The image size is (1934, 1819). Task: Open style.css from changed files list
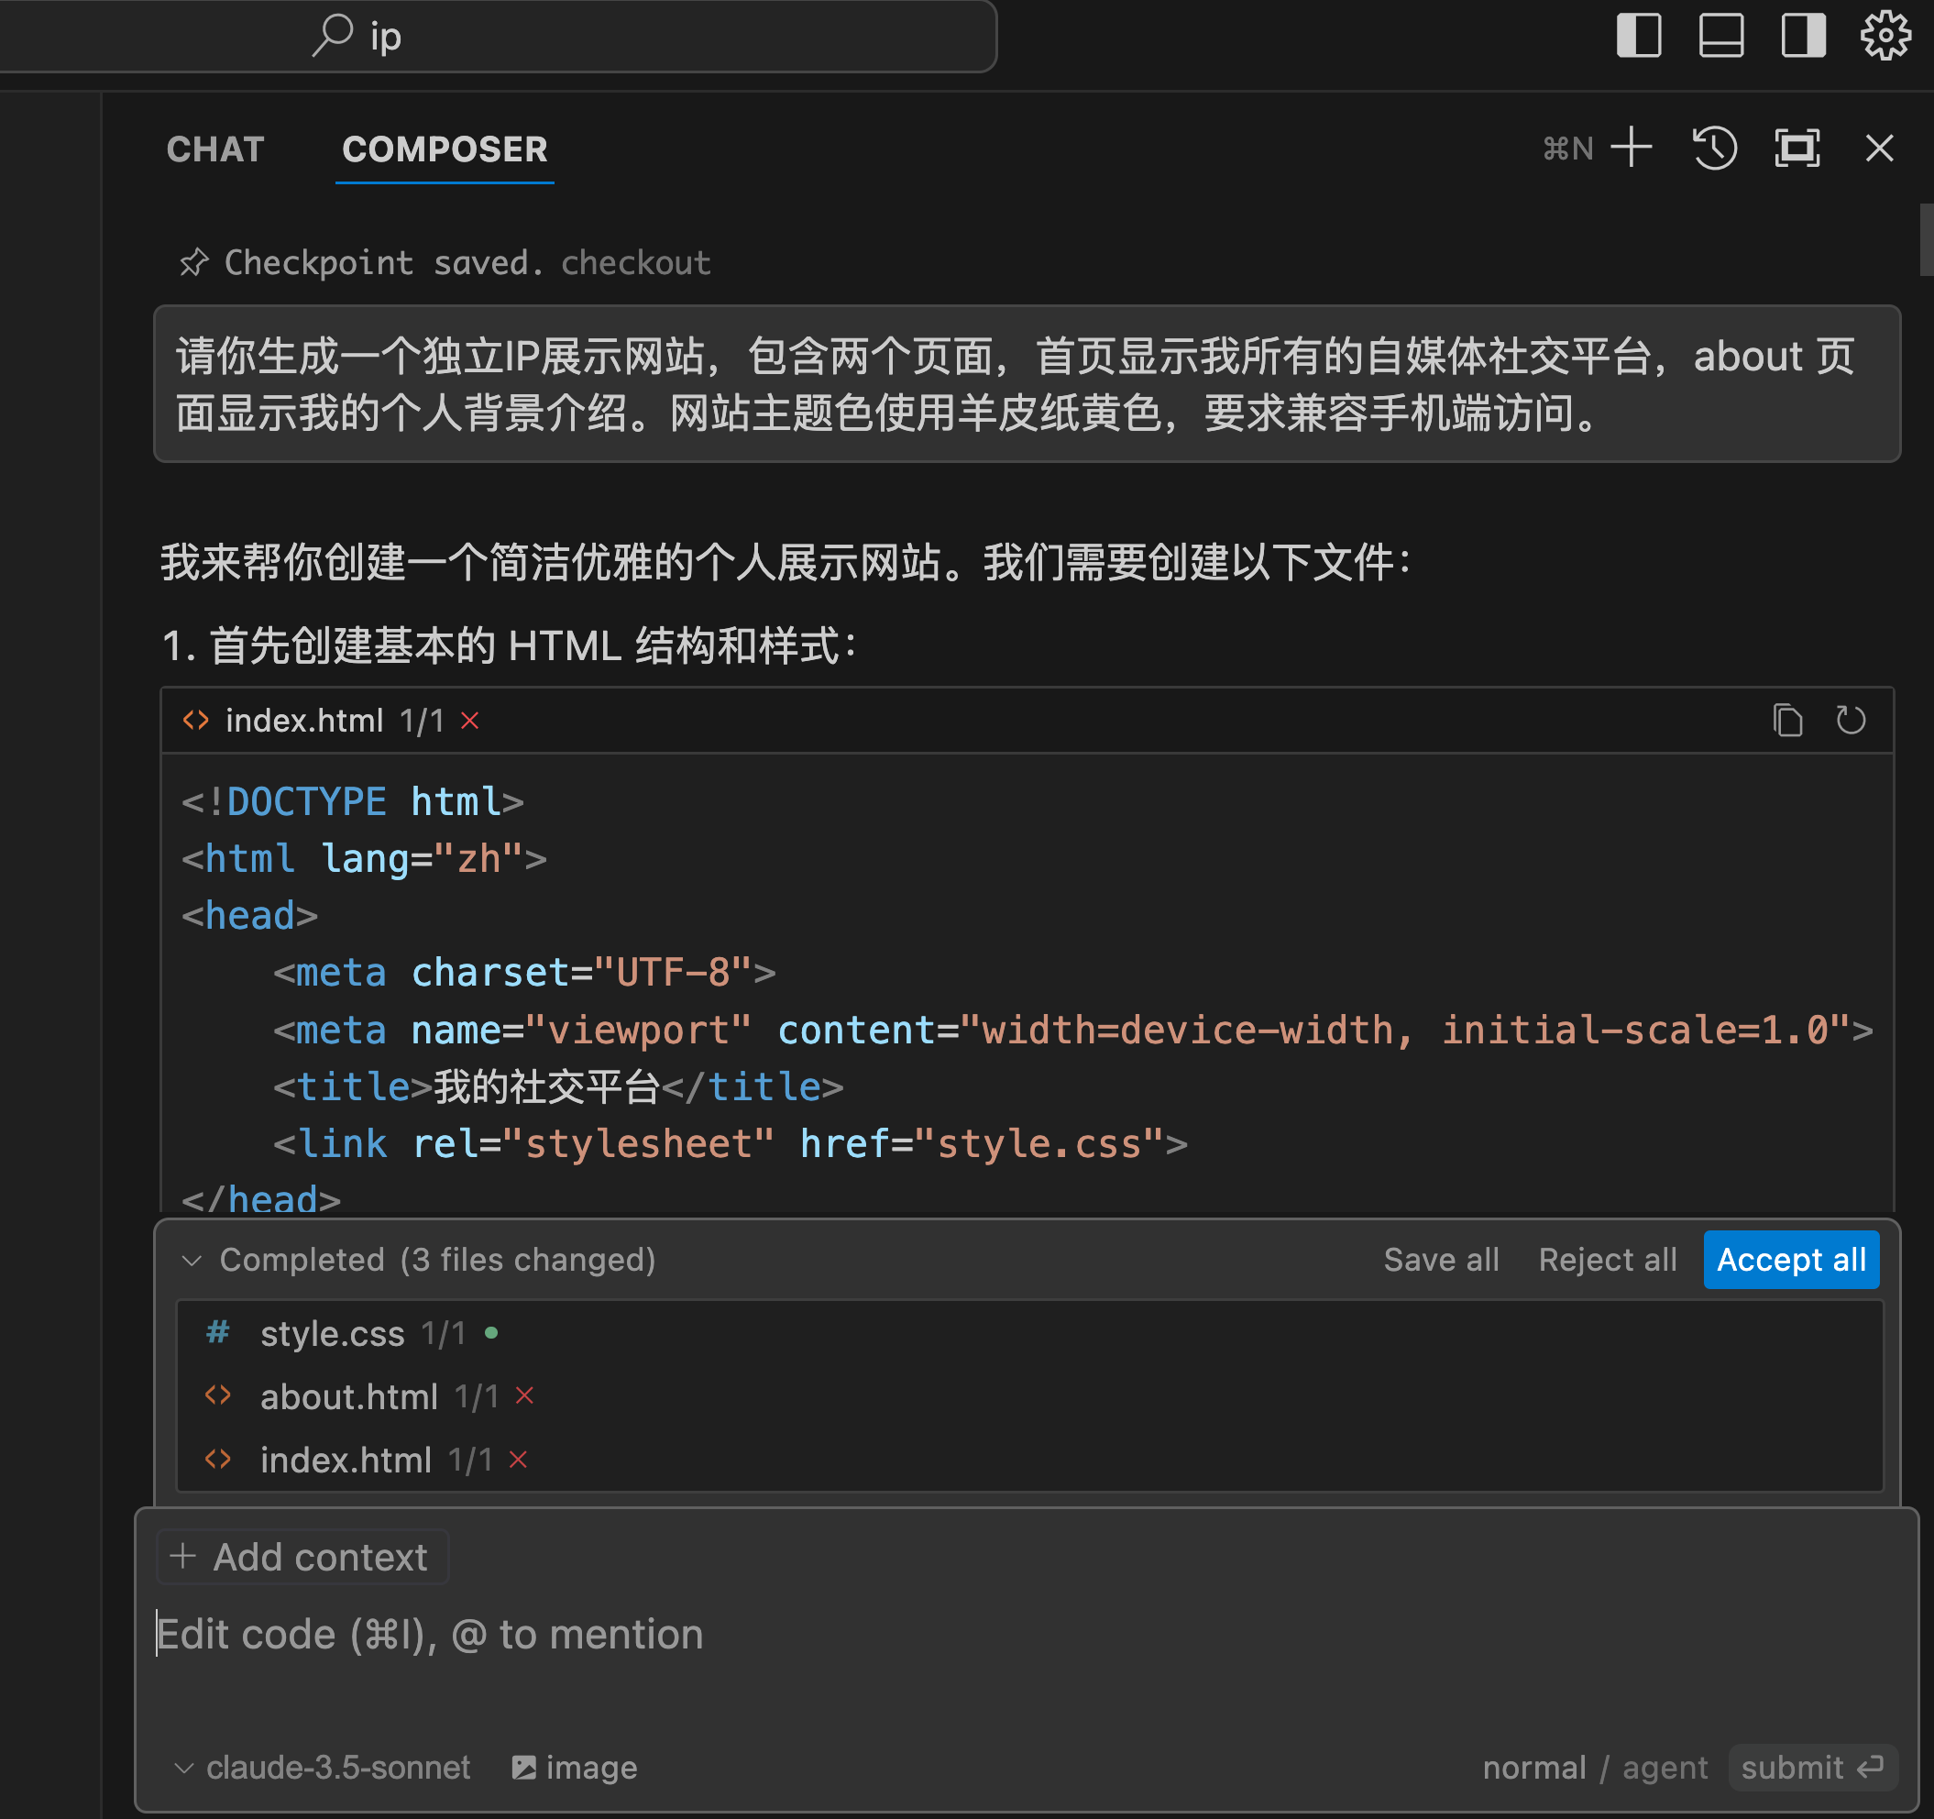tap(332, 1333)
